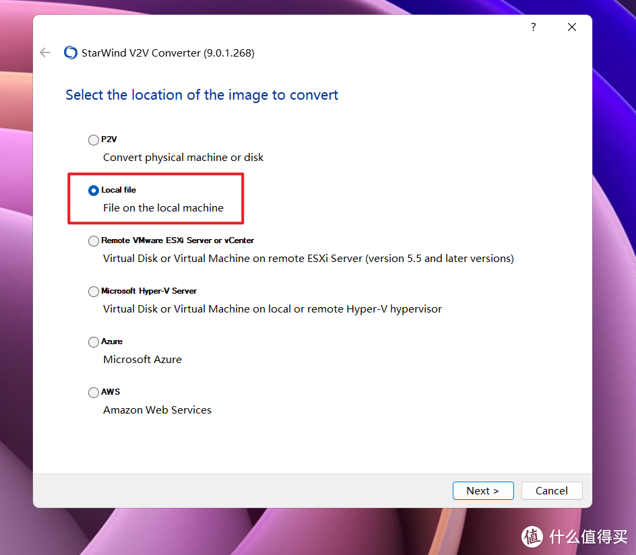Cancel the conversion wizard
The width and height of the screenshot is (636, 555).
(x=552, y=490)
